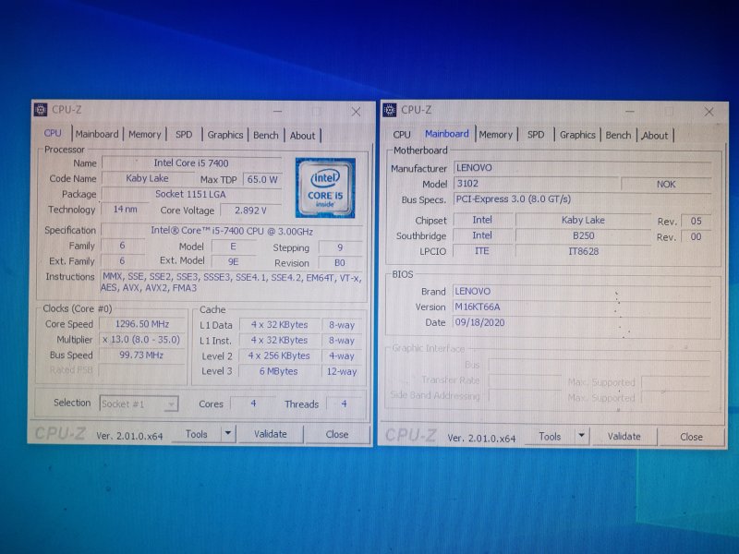Image resolution: width=739 pixels, height=554 pixels.
Task: Click Tools button in left CPU-Z window
Action: click(x=197, y=434)
